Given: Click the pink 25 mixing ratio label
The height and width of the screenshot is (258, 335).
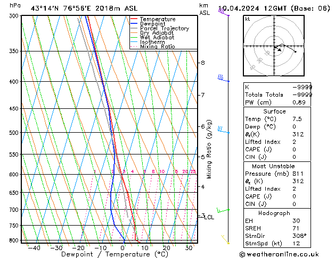Looking at the screenshot, I should (x=193, y=171).
